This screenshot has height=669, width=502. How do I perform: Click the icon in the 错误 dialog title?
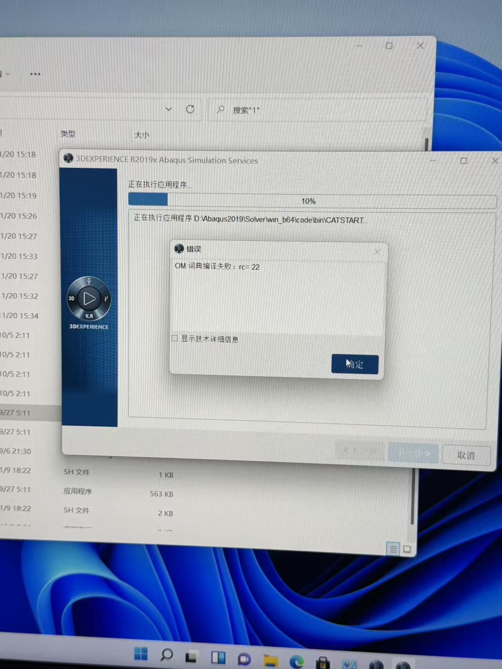tap(179, 248)
